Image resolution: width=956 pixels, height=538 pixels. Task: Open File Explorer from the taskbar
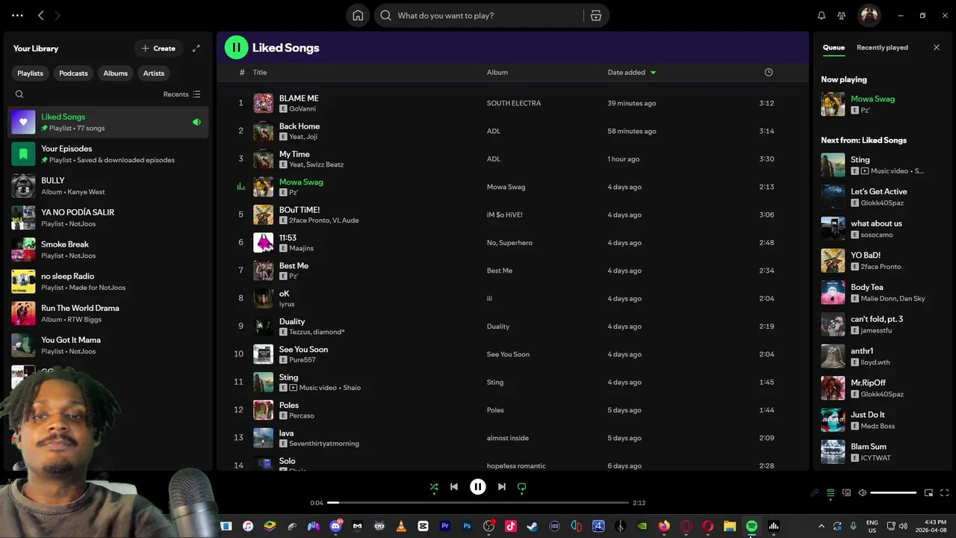[x=730, y=526]
